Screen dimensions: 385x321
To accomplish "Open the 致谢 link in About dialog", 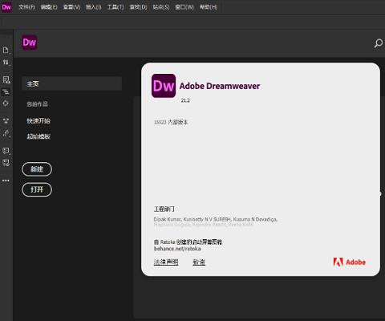I will click(x=199, y=262).
